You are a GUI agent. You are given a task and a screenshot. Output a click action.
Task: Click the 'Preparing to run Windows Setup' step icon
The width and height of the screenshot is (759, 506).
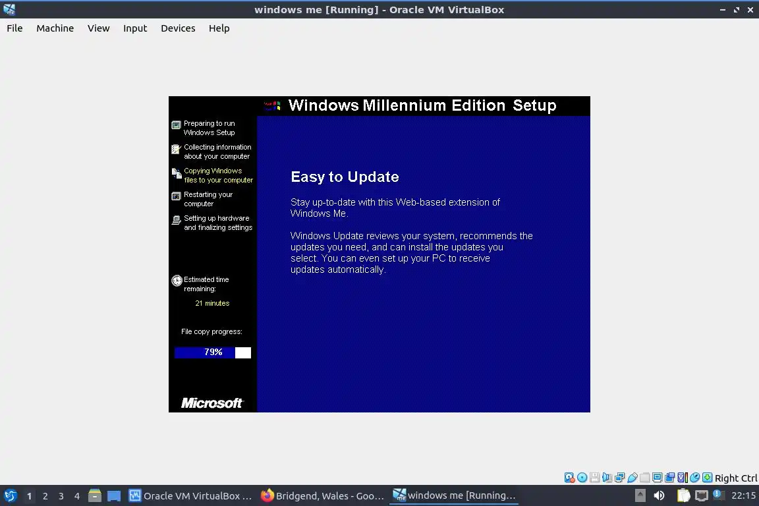[x=176, y=125]
